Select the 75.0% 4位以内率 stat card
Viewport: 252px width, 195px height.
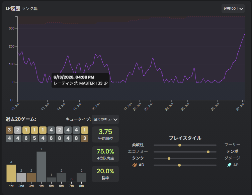click(x=105, y=154)
